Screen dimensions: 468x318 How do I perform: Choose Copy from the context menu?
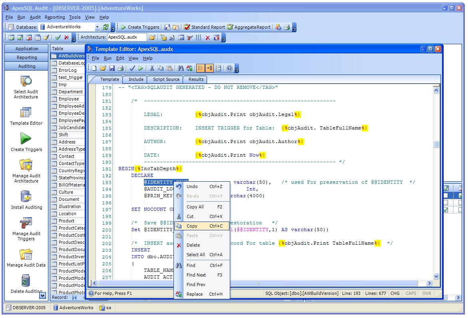[x=202, y=226]
